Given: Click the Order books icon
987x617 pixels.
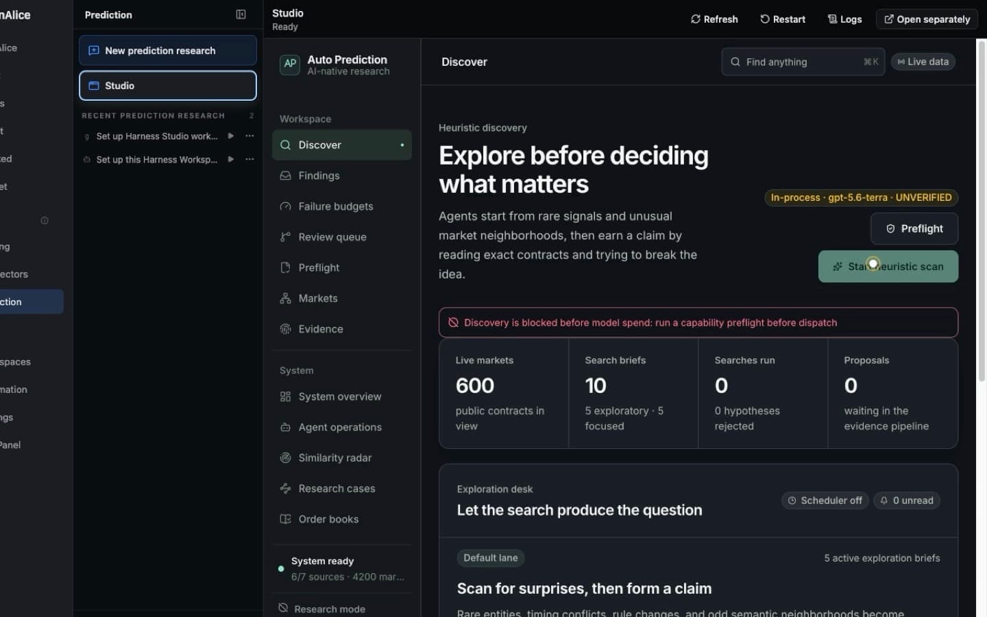Looking at the screenshot, I should click(x=285, y=519).
